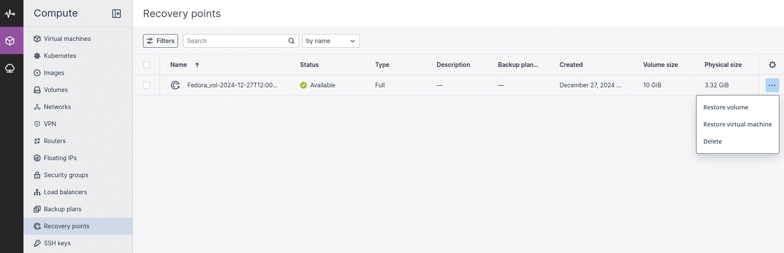Click the Routers icon in sidebar
This screenshot has height=253, width=784.
point(37,141)
